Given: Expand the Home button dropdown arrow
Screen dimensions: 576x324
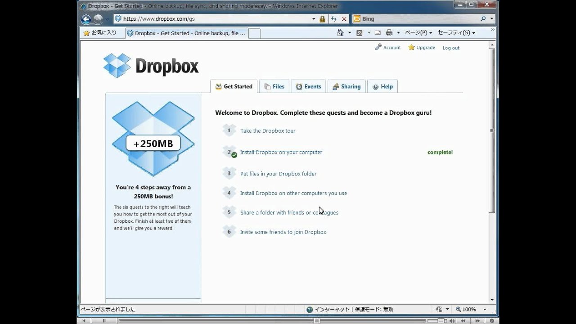Looking at the screenshot, I should (x=349, y=33).
